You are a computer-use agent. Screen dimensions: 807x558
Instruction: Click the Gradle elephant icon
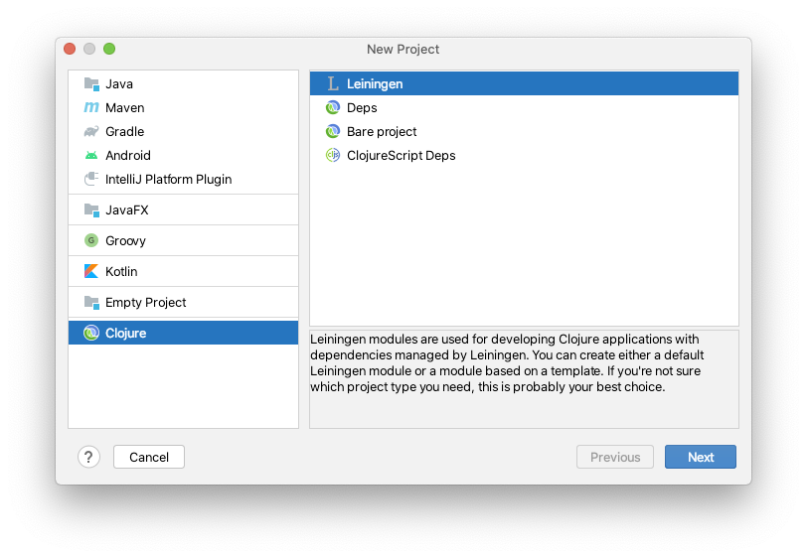tap(91, 132)
